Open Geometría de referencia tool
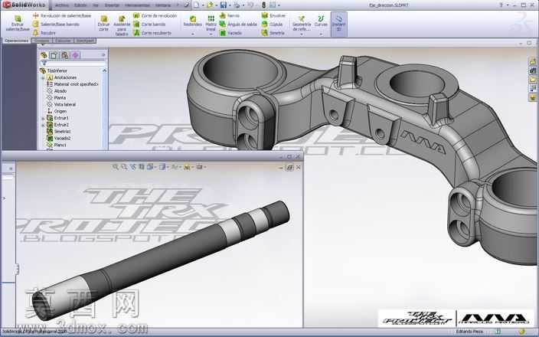Image resolution: width=539 pixels, height=337 pixels. point(302,23)
